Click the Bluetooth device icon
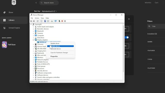This screenshot has width=165, height=93. click(36, 31)
